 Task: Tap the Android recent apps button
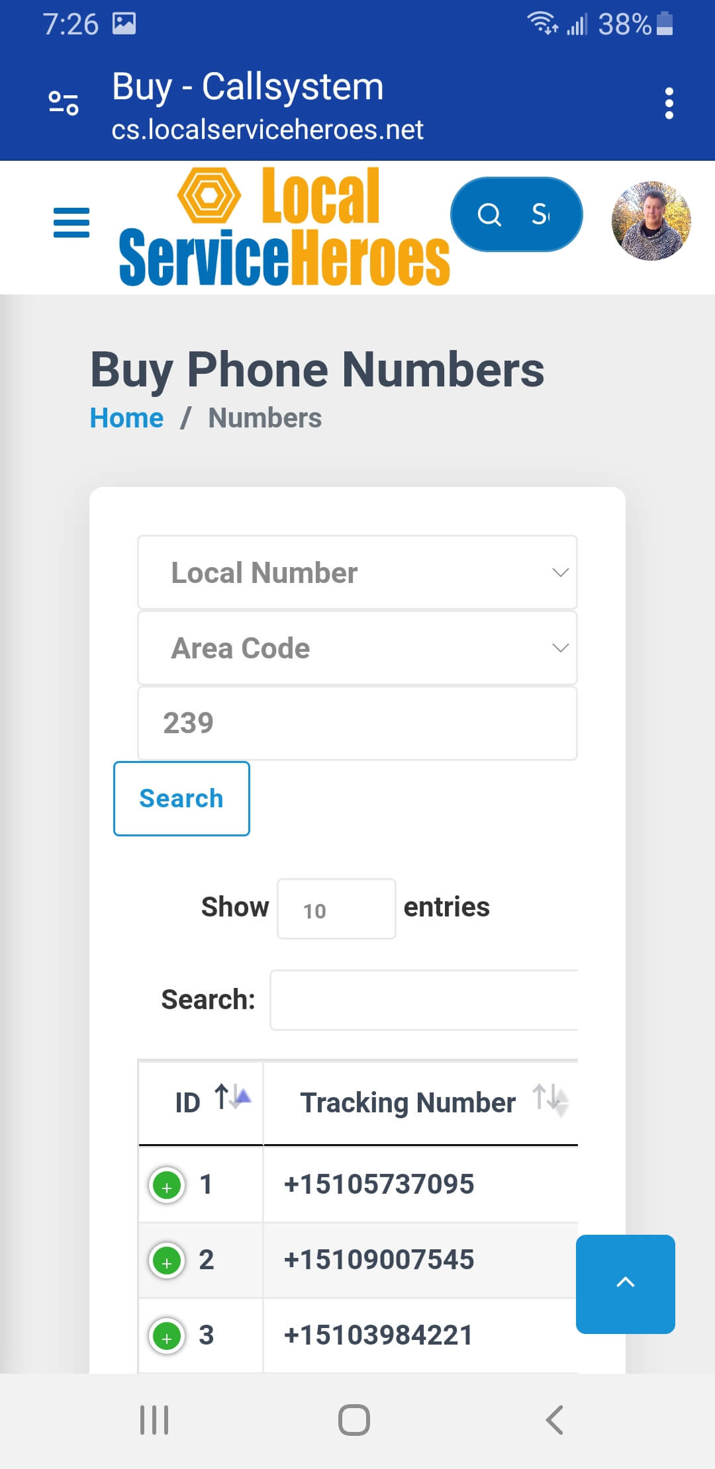pyautogui.click(x=154, y=1420)
